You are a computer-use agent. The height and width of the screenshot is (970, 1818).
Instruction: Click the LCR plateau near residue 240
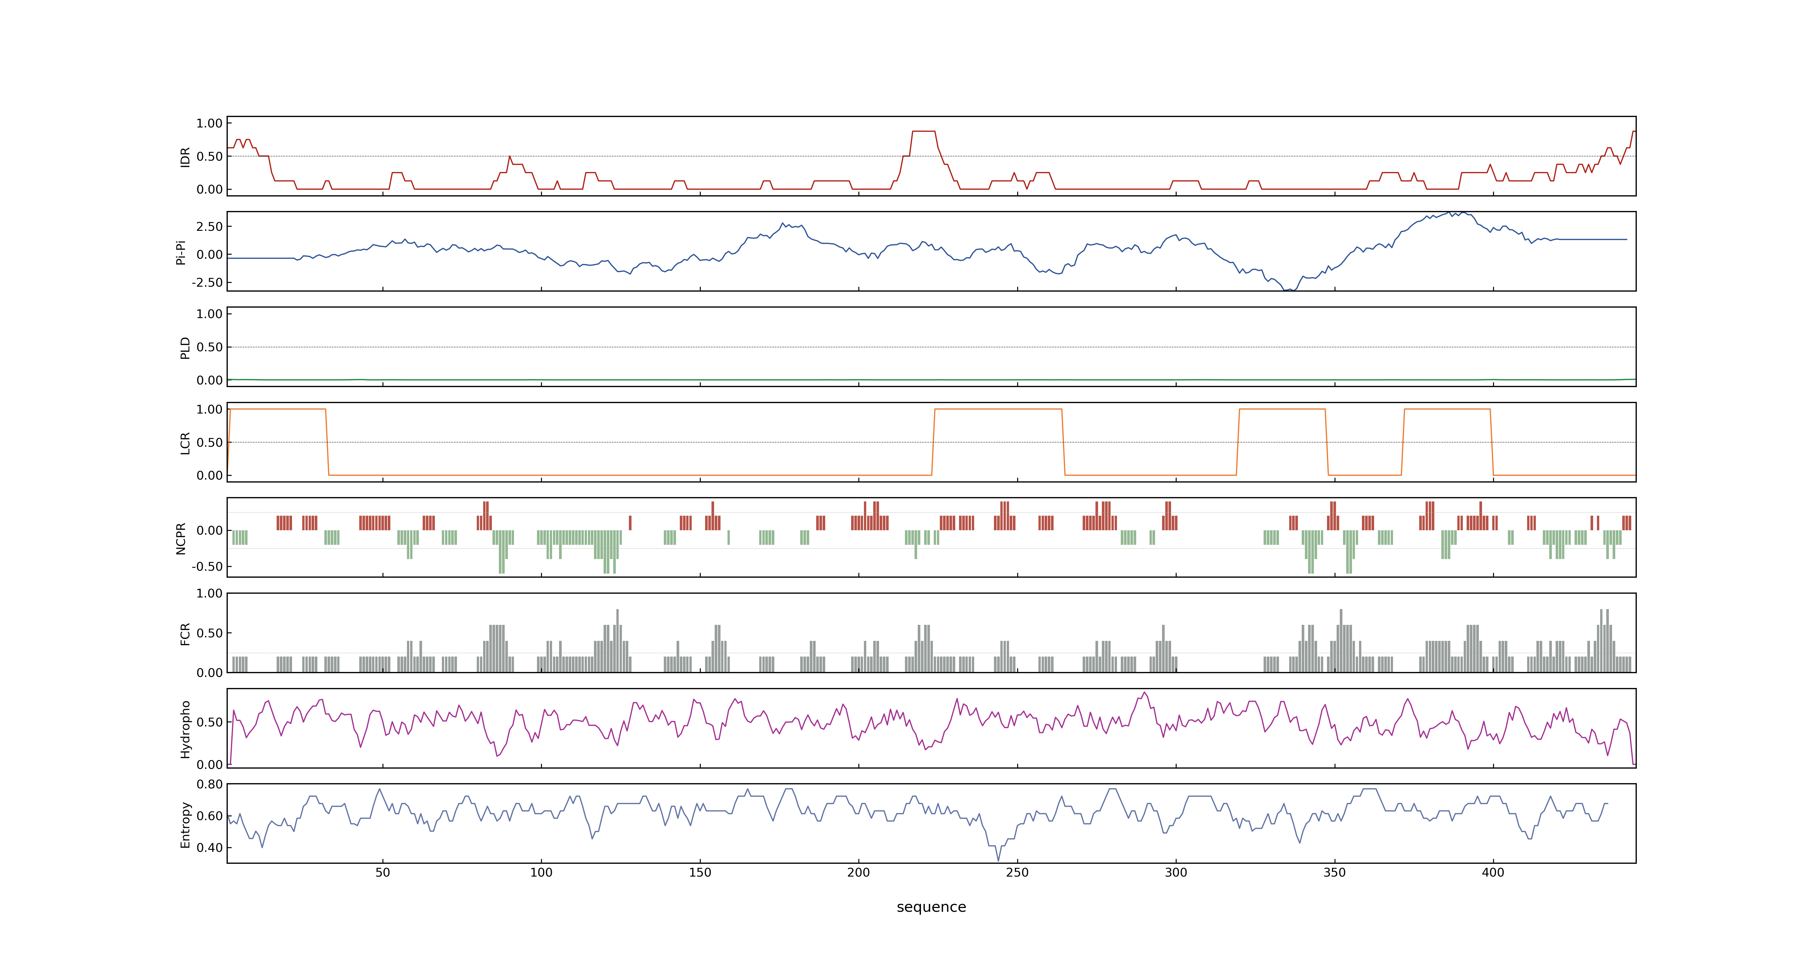(998, 409)
